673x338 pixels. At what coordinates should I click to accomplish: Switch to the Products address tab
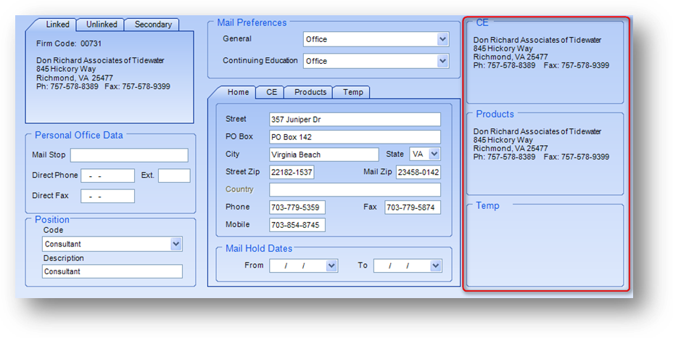(x=310, y=92)
